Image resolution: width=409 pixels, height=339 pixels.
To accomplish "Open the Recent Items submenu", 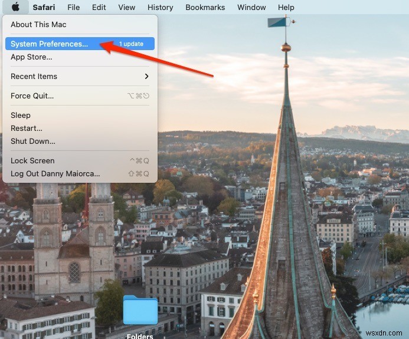I will pos(80,76).
